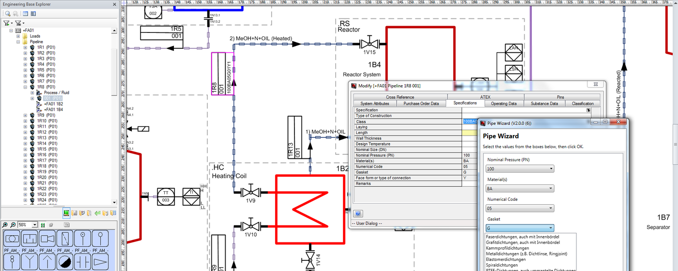Open the Classification tab
The height and width of the screenshot is (271, 678).
tap(583, 104)
